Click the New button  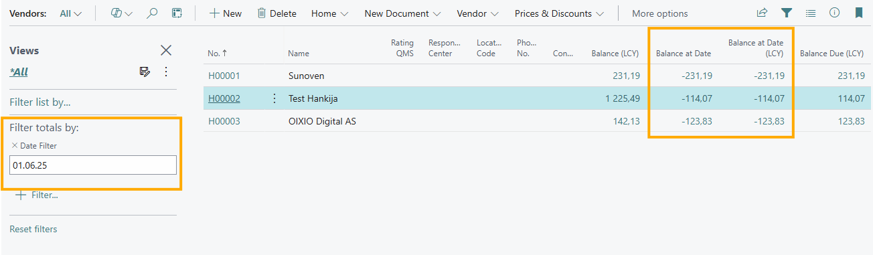[226, 13]
